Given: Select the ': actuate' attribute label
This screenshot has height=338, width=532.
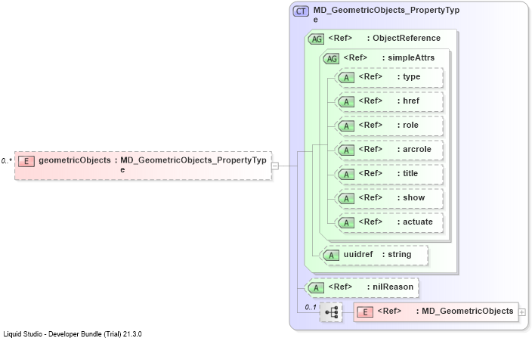Looking at the screenshot, I should pyautogui.click(x=415, y=222).
